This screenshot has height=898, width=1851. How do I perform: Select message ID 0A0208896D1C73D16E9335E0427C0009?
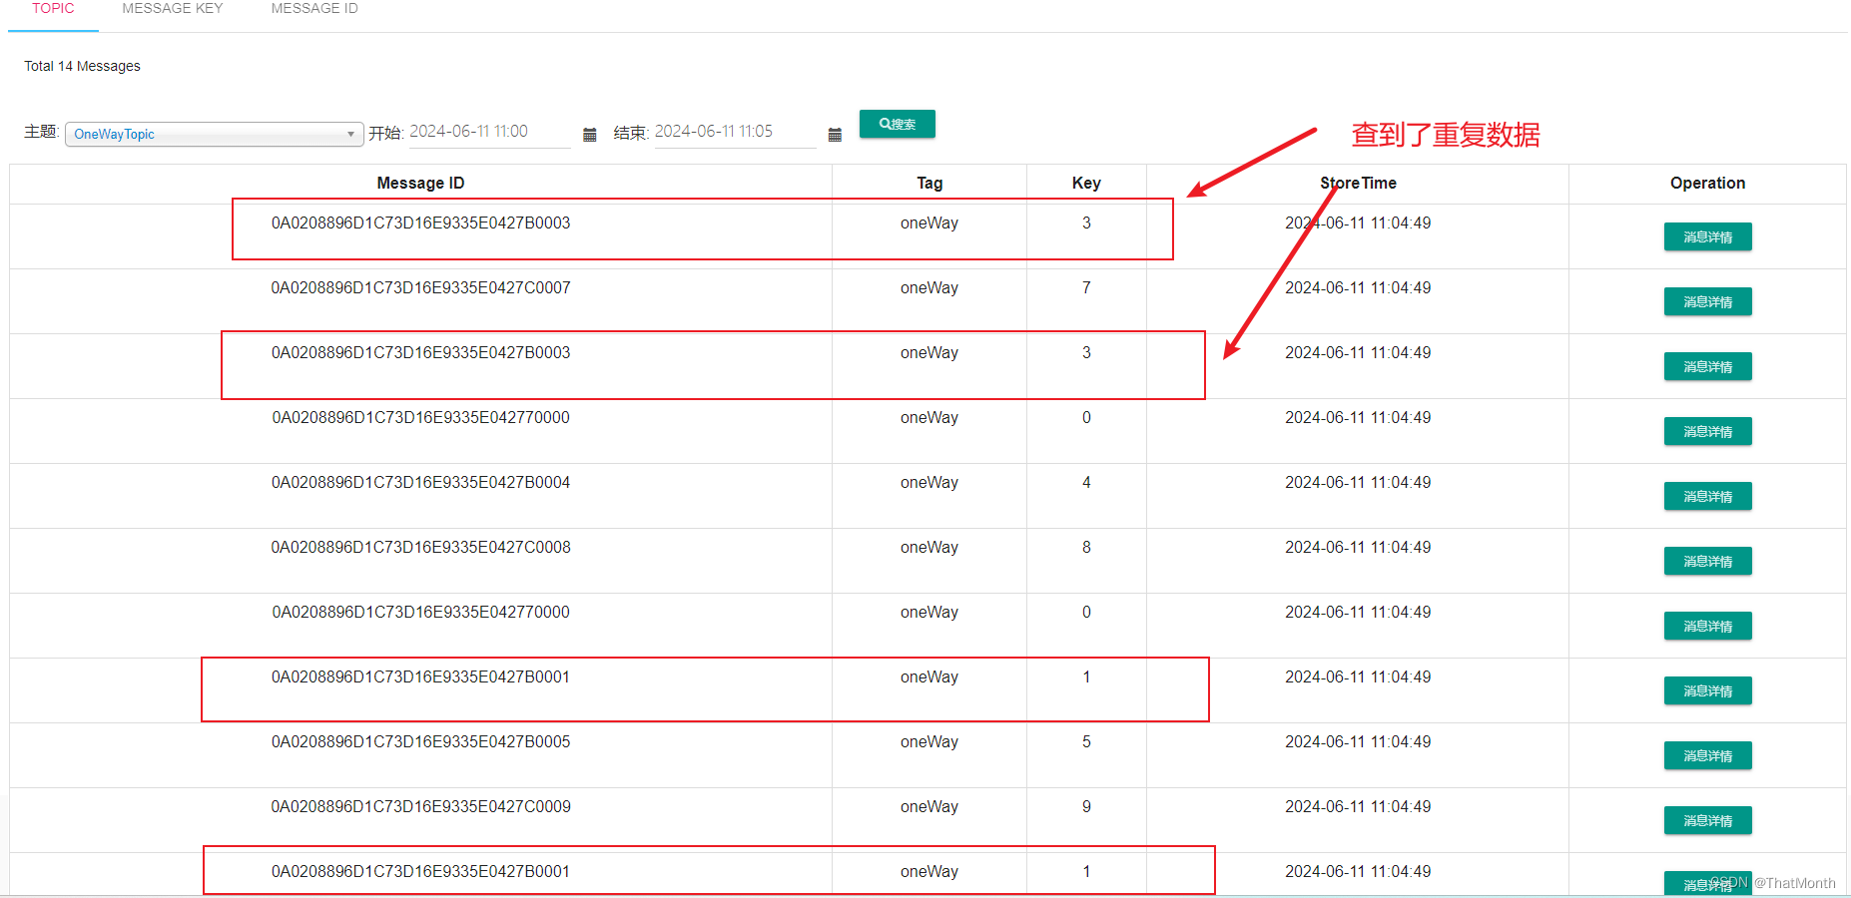(x=420, y=807)
